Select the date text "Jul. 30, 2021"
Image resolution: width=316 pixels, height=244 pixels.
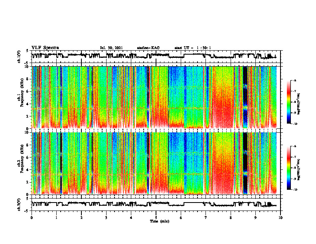tap(111, 48)
